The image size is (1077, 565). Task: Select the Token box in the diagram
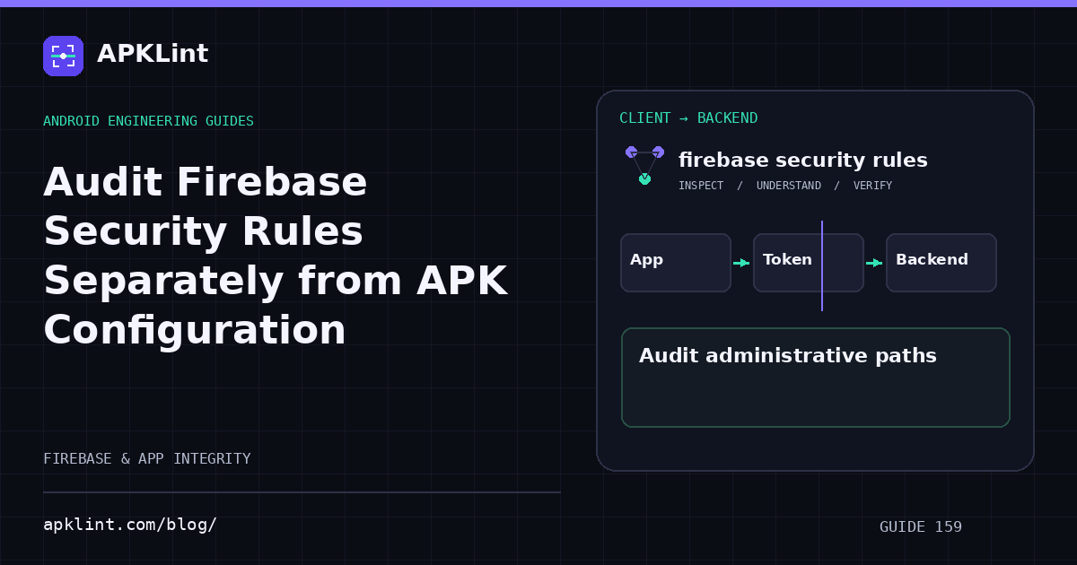809,263
